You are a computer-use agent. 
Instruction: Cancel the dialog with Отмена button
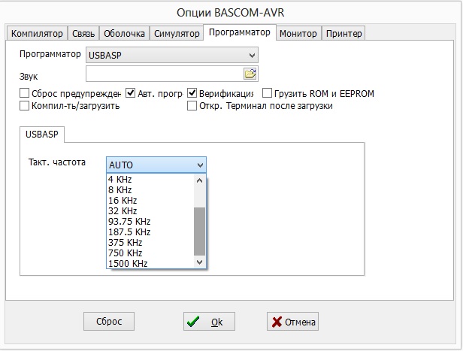292,321
